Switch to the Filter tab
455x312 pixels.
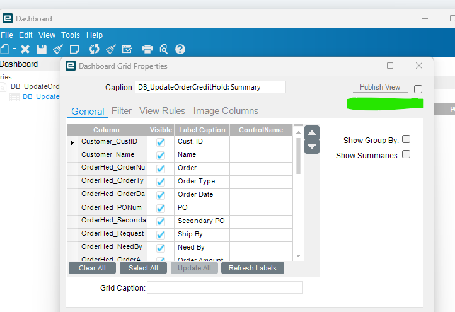(122, 111)
